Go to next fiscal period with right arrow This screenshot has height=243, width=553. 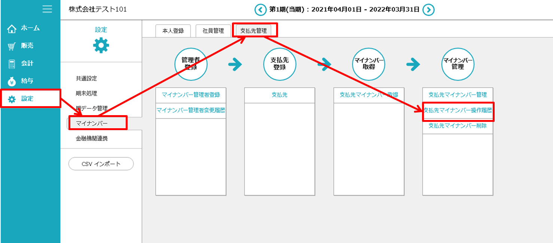pyautogui.click(x=429, y=10)
